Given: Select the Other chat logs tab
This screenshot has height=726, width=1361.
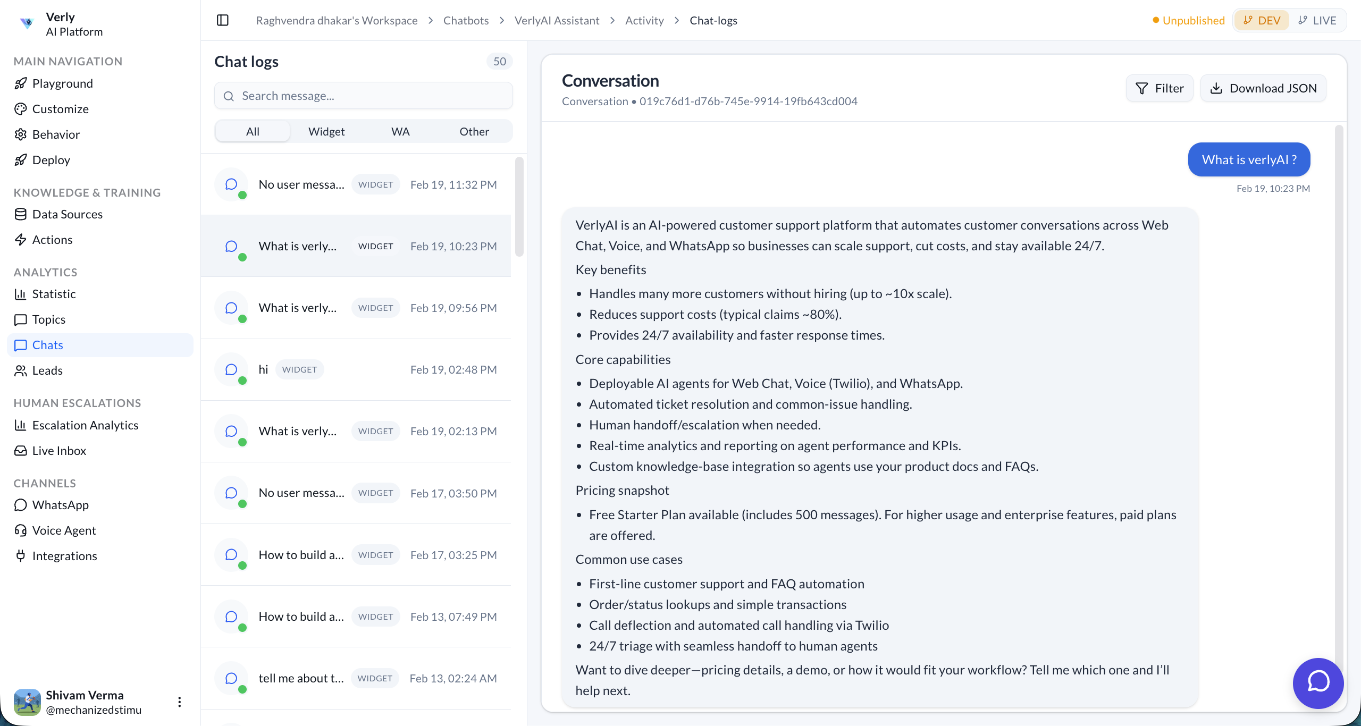Looking at the screenshot, I should (x=474, y=131).
